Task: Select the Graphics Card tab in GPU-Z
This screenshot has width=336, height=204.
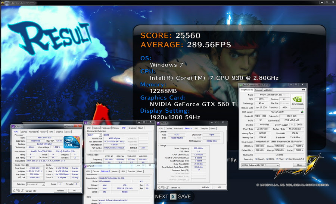Action: coord(247,90)
